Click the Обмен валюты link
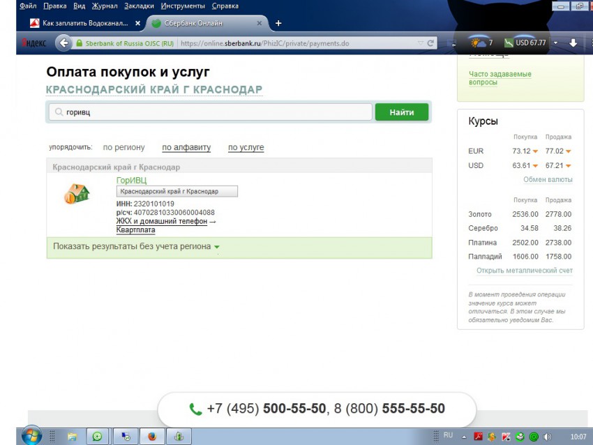 point(548,180)
